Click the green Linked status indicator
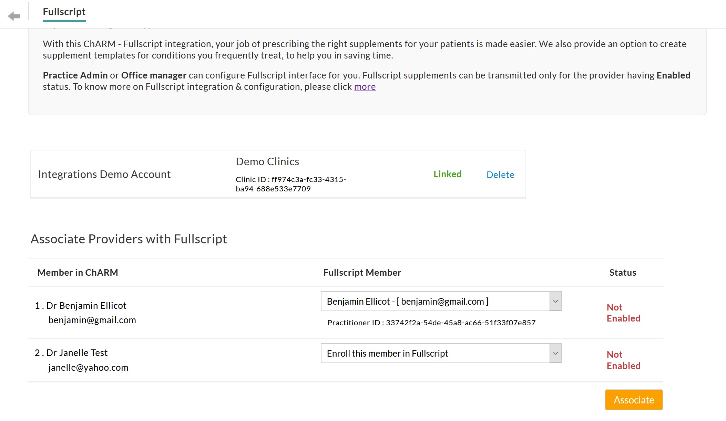Screen dimensions: 726x421 pyautogui.click(x=447, y=174)
